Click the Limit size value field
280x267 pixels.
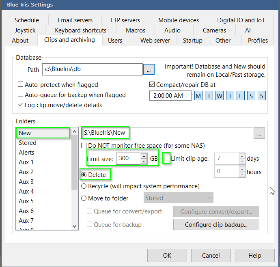point(129,158)
